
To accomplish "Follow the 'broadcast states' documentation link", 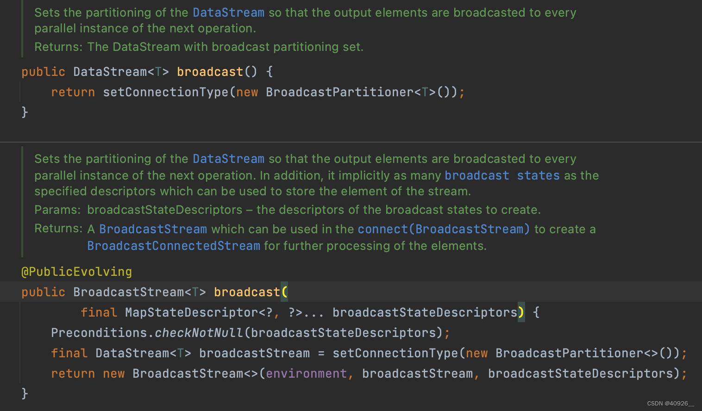I will [x=502, y=175].
